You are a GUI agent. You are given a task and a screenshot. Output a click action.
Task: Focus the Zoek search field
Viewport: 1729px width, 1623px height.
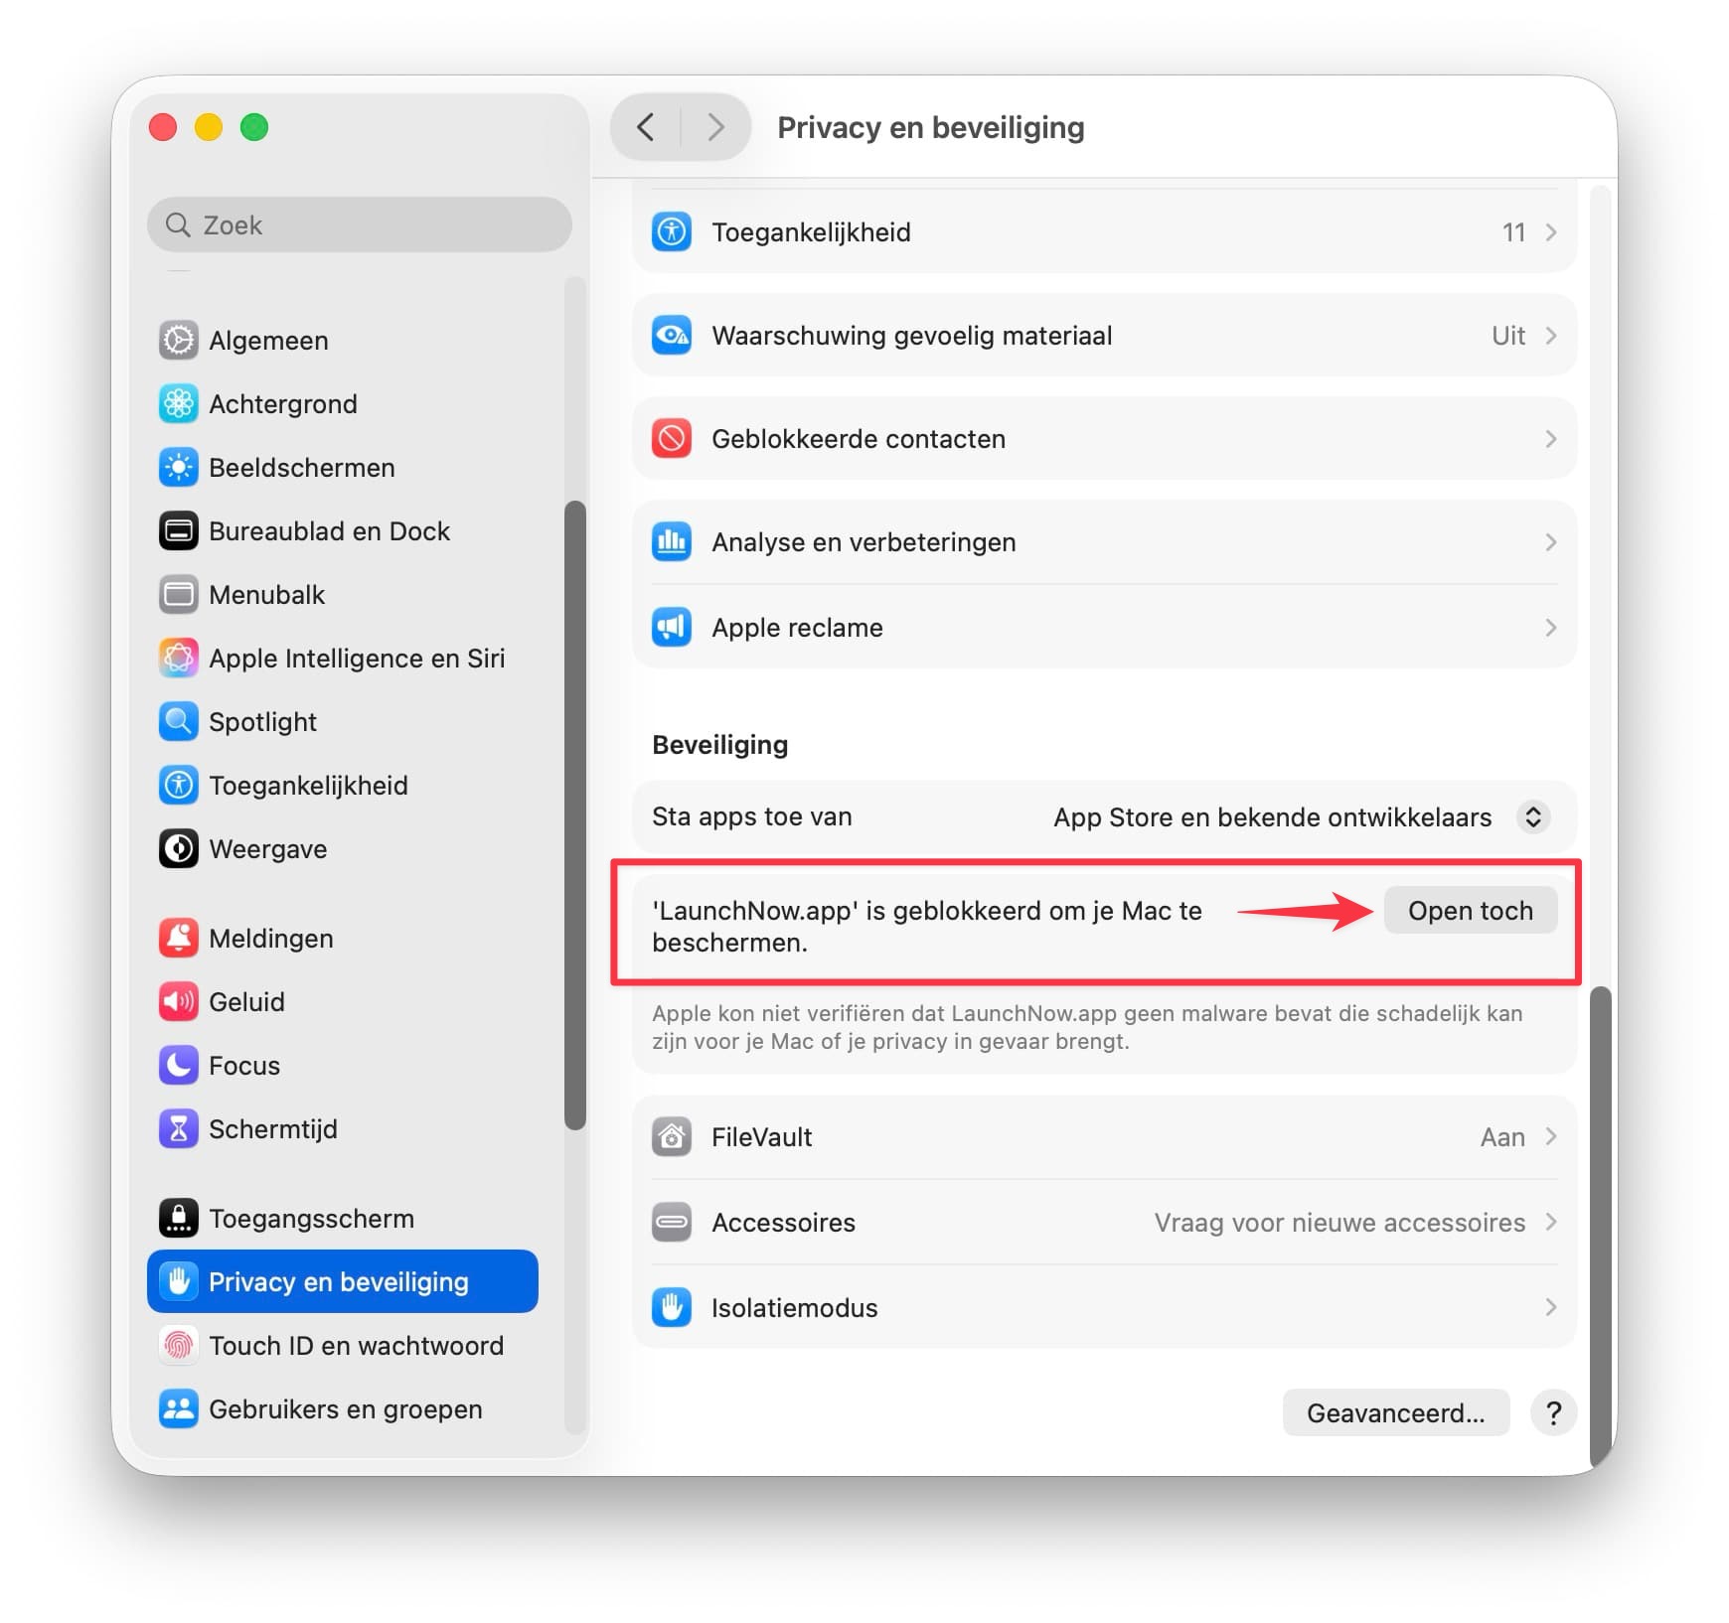(x=360, y=225)
